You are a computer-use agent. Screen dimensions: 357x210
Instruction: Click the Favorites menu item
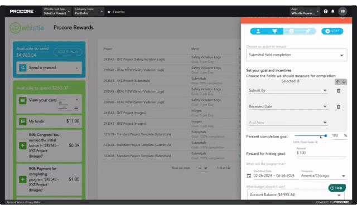click(x=119, y=12)
